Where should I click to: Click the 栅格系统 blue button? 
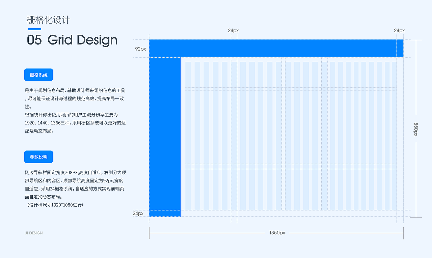[x=38, y=75]
